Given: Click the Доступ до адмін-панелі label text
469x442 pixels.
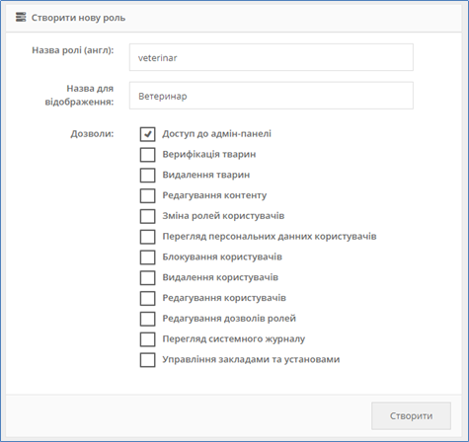Looking at the screenshot, I should 216,134.
